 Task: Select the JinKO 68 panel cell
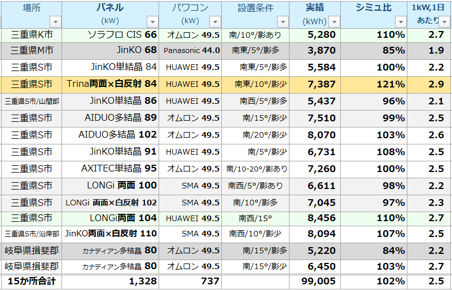[111, 51]
